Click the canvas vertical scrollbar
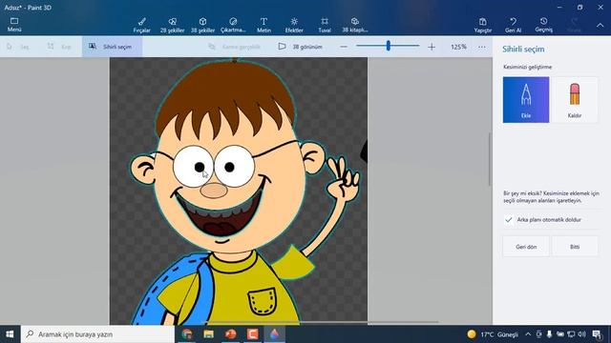Viewport: 611px width, 343px height. 490,159
